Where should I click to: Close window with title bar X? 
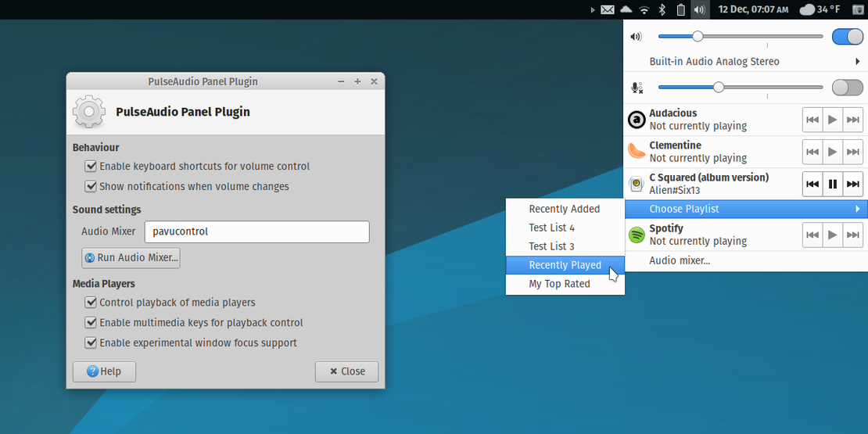375,81
